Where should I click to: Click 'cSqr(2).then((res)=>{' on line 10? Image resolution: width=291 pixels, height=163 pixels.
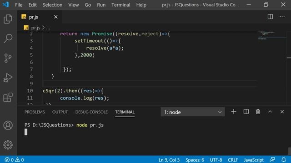(73, 91)
